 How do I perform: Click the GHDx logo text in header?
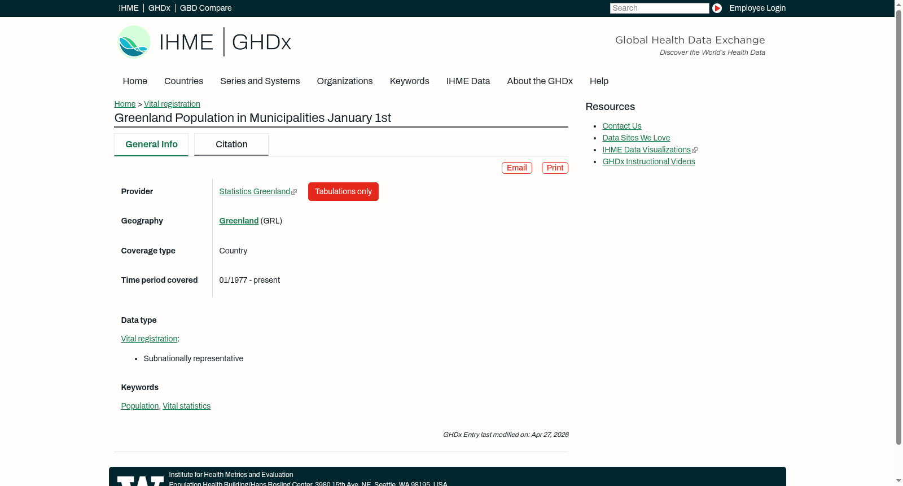(x=261, y=42)
